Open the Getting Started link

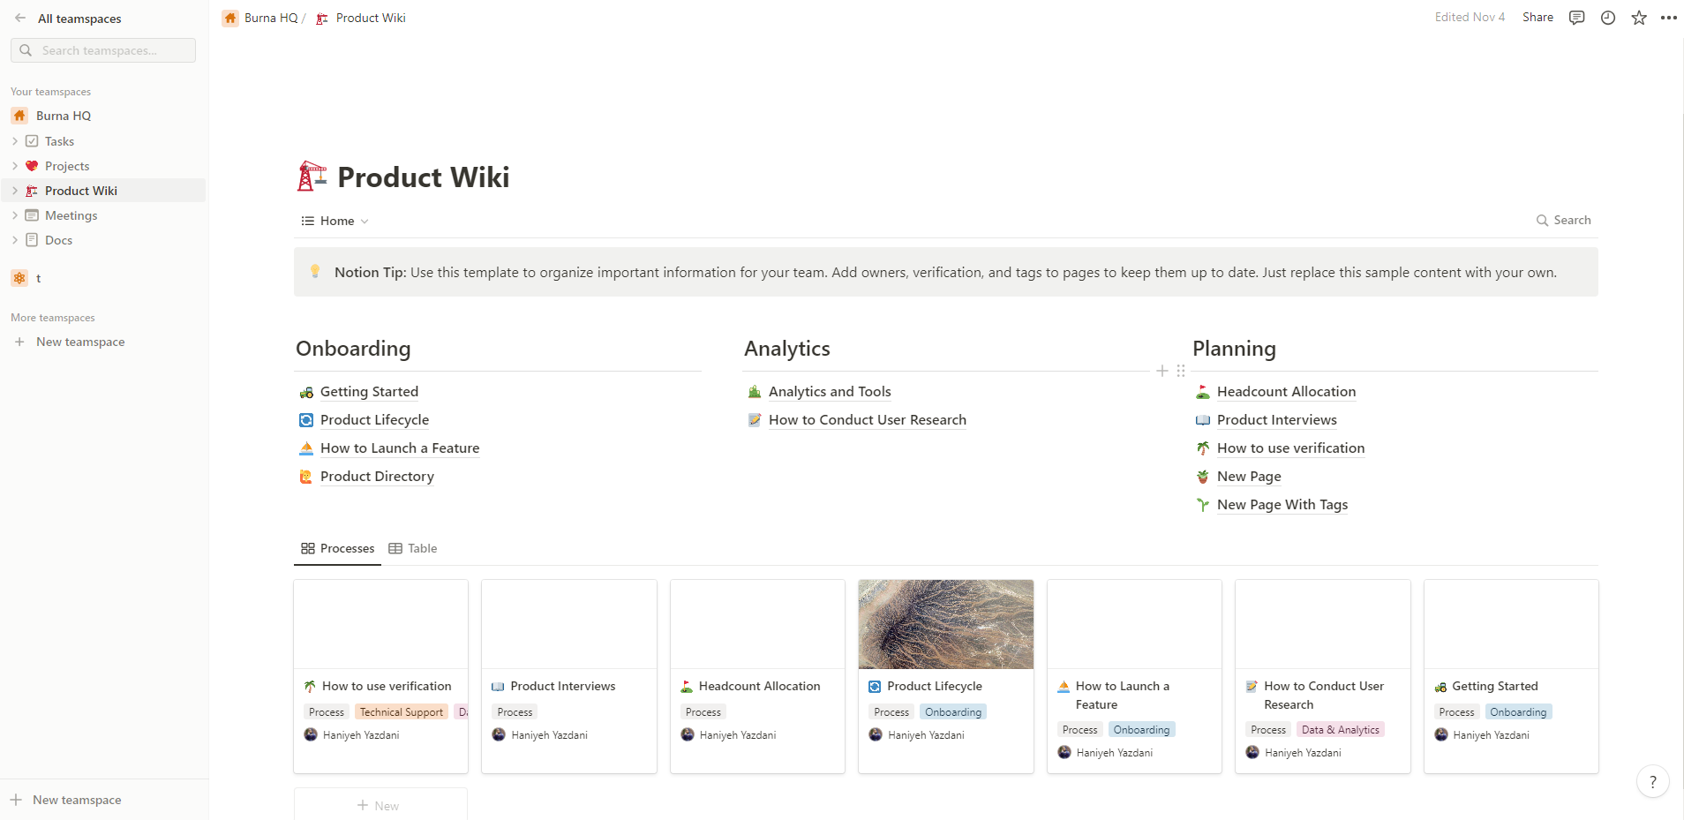click(369, 392)
